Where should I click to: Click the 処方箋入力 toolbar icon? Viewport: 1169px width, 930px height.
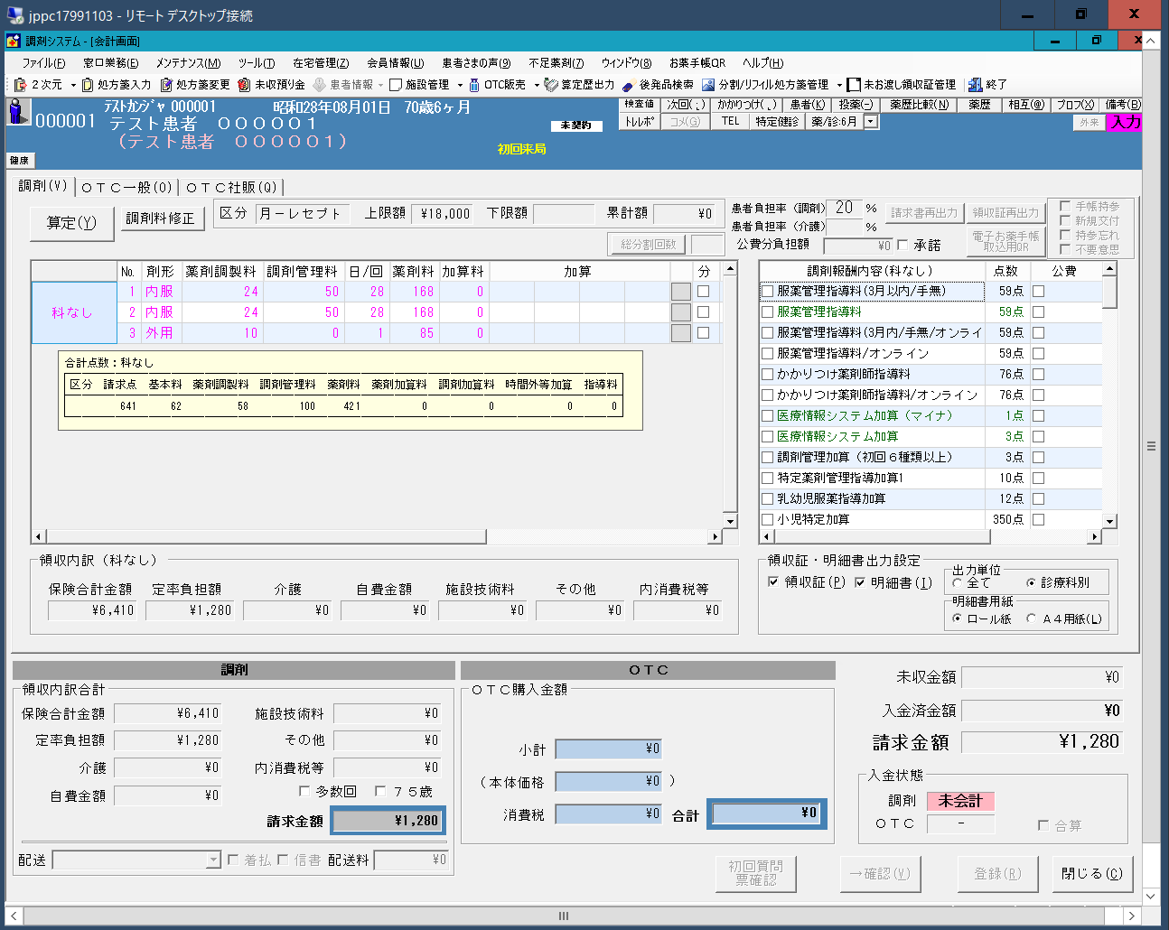tap(88, 85)
